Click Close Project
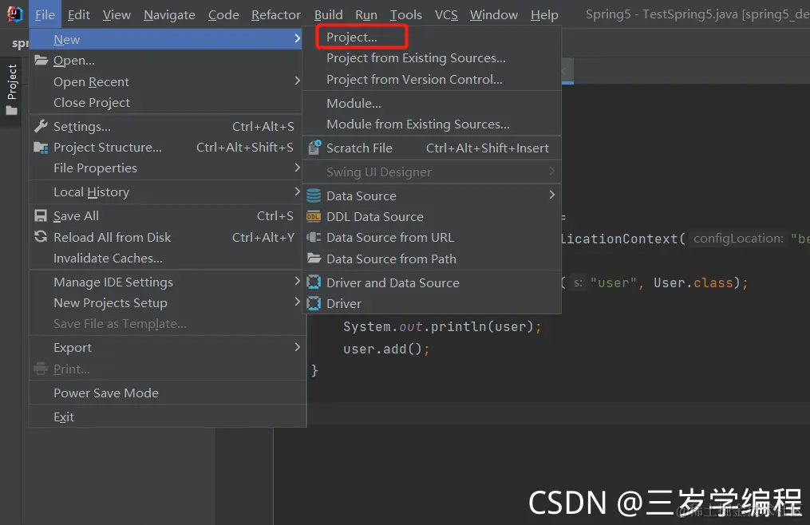Image resolution: width=810 pixels, height=525 pixels. 166,102
